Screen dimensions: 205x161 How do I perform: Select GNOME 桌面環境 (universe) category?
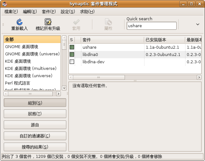(x=32, y=54)
